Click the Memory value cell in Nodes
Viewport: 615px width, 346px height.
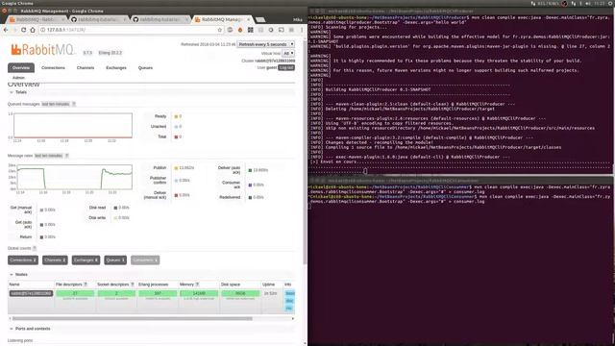click(199, 293)
